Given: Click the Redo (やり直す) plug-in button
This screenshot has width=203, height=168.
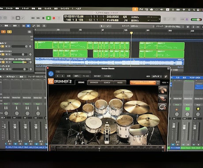Looking at the screenshot, I should (x=108, y=76).
